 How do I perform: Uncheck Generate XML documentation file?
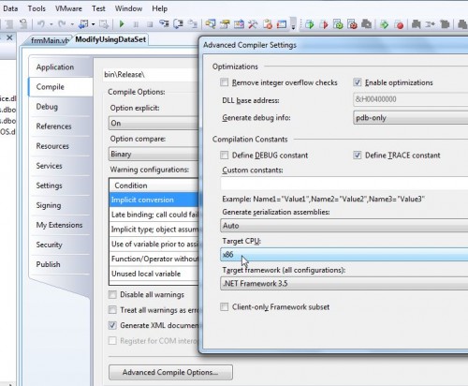tap(112, 325)
